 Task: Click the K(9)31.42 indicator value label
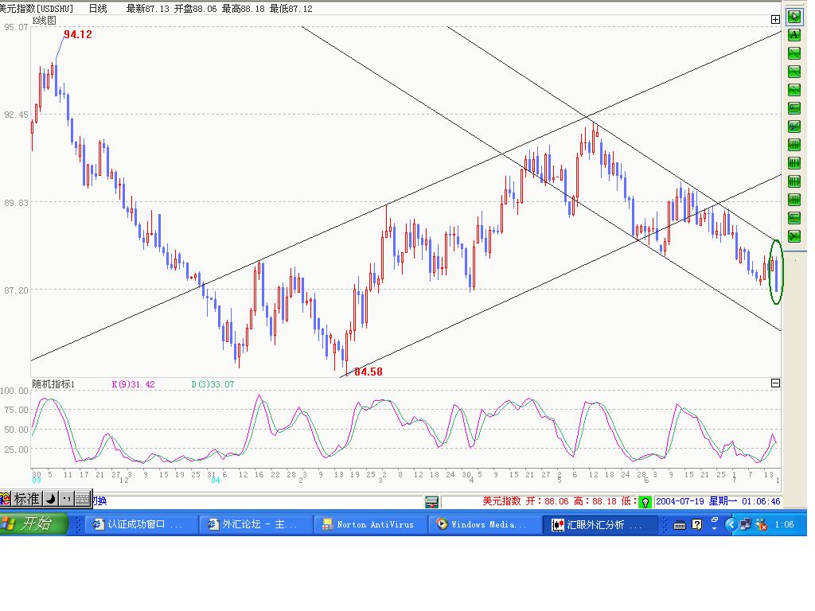click(x=133, y=384)
